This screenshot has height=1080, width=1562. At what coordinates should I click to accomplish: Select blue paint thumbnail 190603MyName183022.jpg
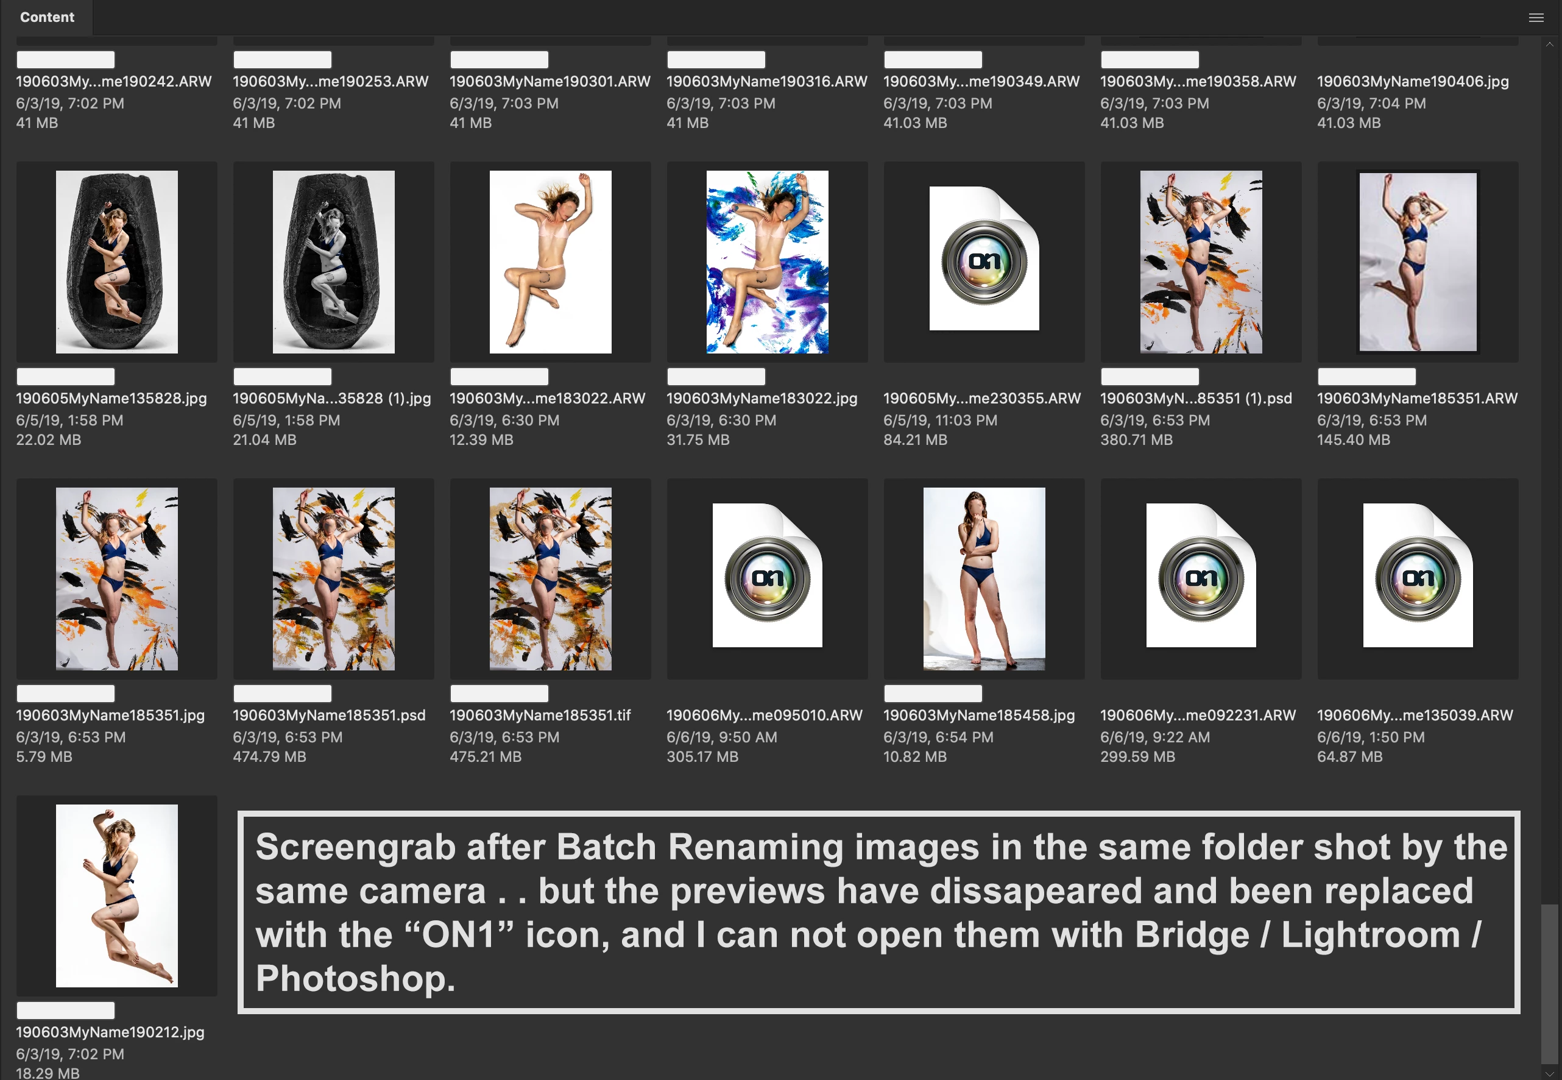pyautogui.click(x=767, y=262)
